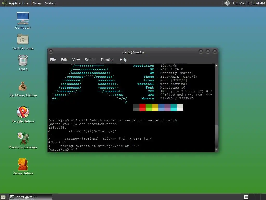Viewport: 266px width, 200px height.
Task: Open the Places menu
Action: 37,3
